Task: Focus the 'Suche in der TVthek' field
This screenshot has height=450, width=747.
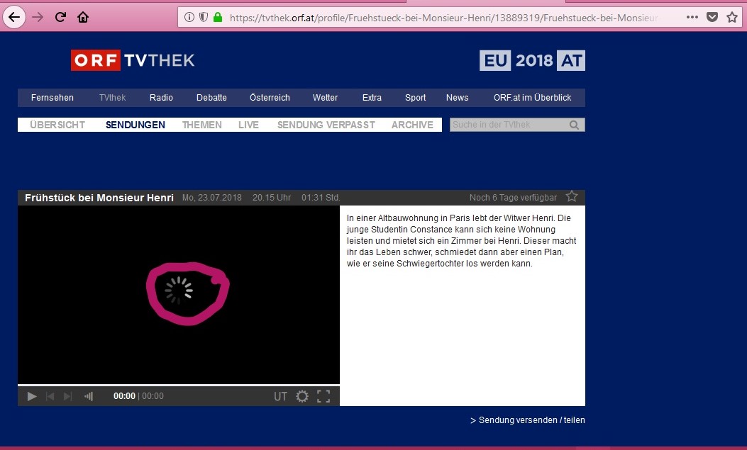Action: click(x=507, y=125)
